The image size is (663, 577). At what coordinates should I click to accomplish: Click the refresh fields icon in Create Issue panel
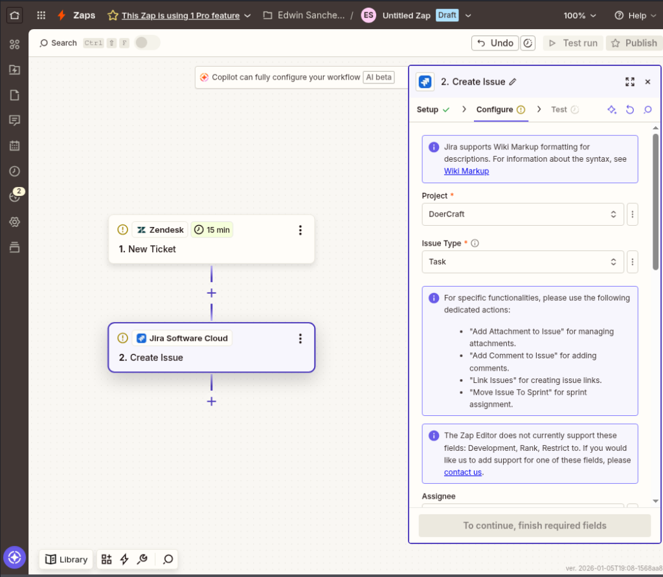tap(629, 109)
